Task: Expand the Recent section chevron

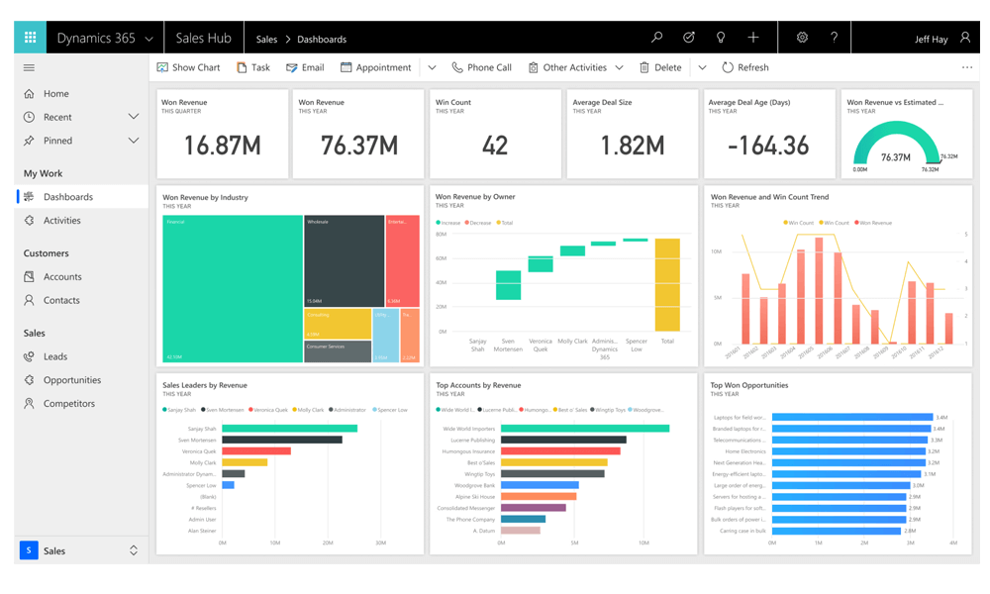Action: pyautogui.click(x=134, y=117)
